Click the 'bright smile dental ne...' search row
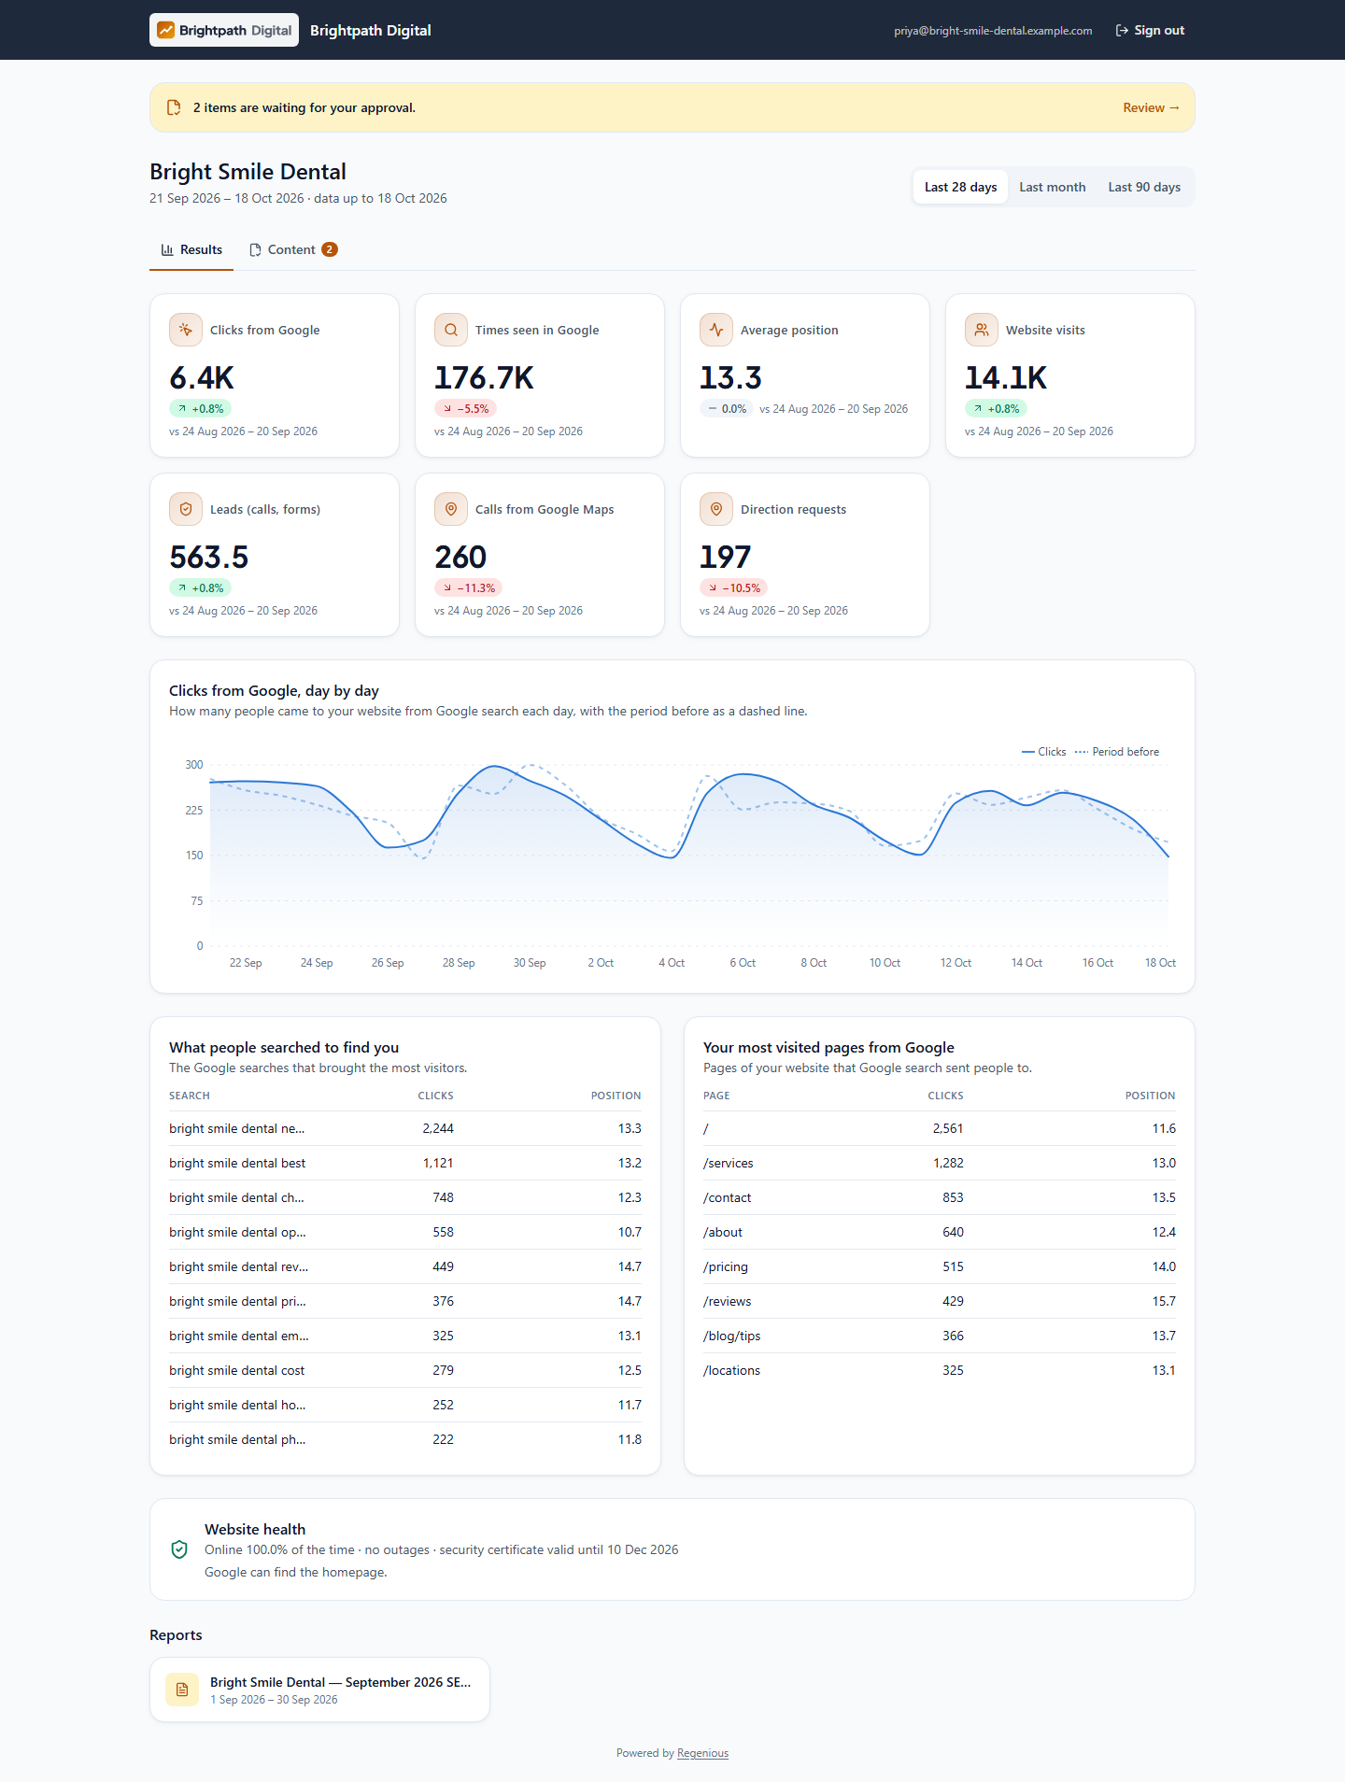 [x=405, y=1128]
